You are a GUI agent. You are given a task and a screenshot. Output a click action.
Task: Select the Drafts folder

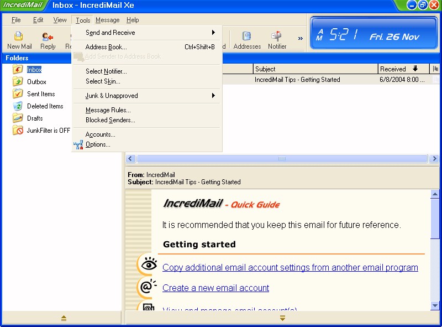pyautogui.click(x=35, y=118)
